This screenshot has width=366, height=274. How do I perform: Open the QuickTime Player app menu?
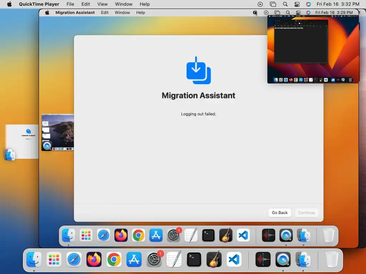[x=39, y=4]
